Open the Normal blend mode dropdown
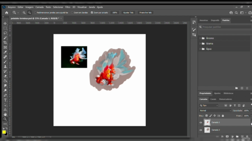This screenshot has height=141, width=252. (215, 110)
